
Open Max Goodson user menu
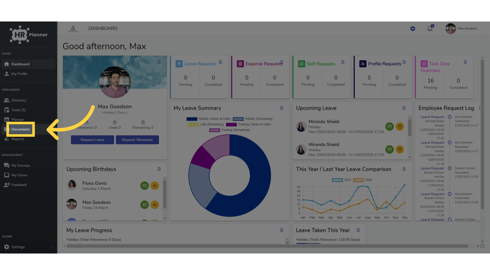462,29
